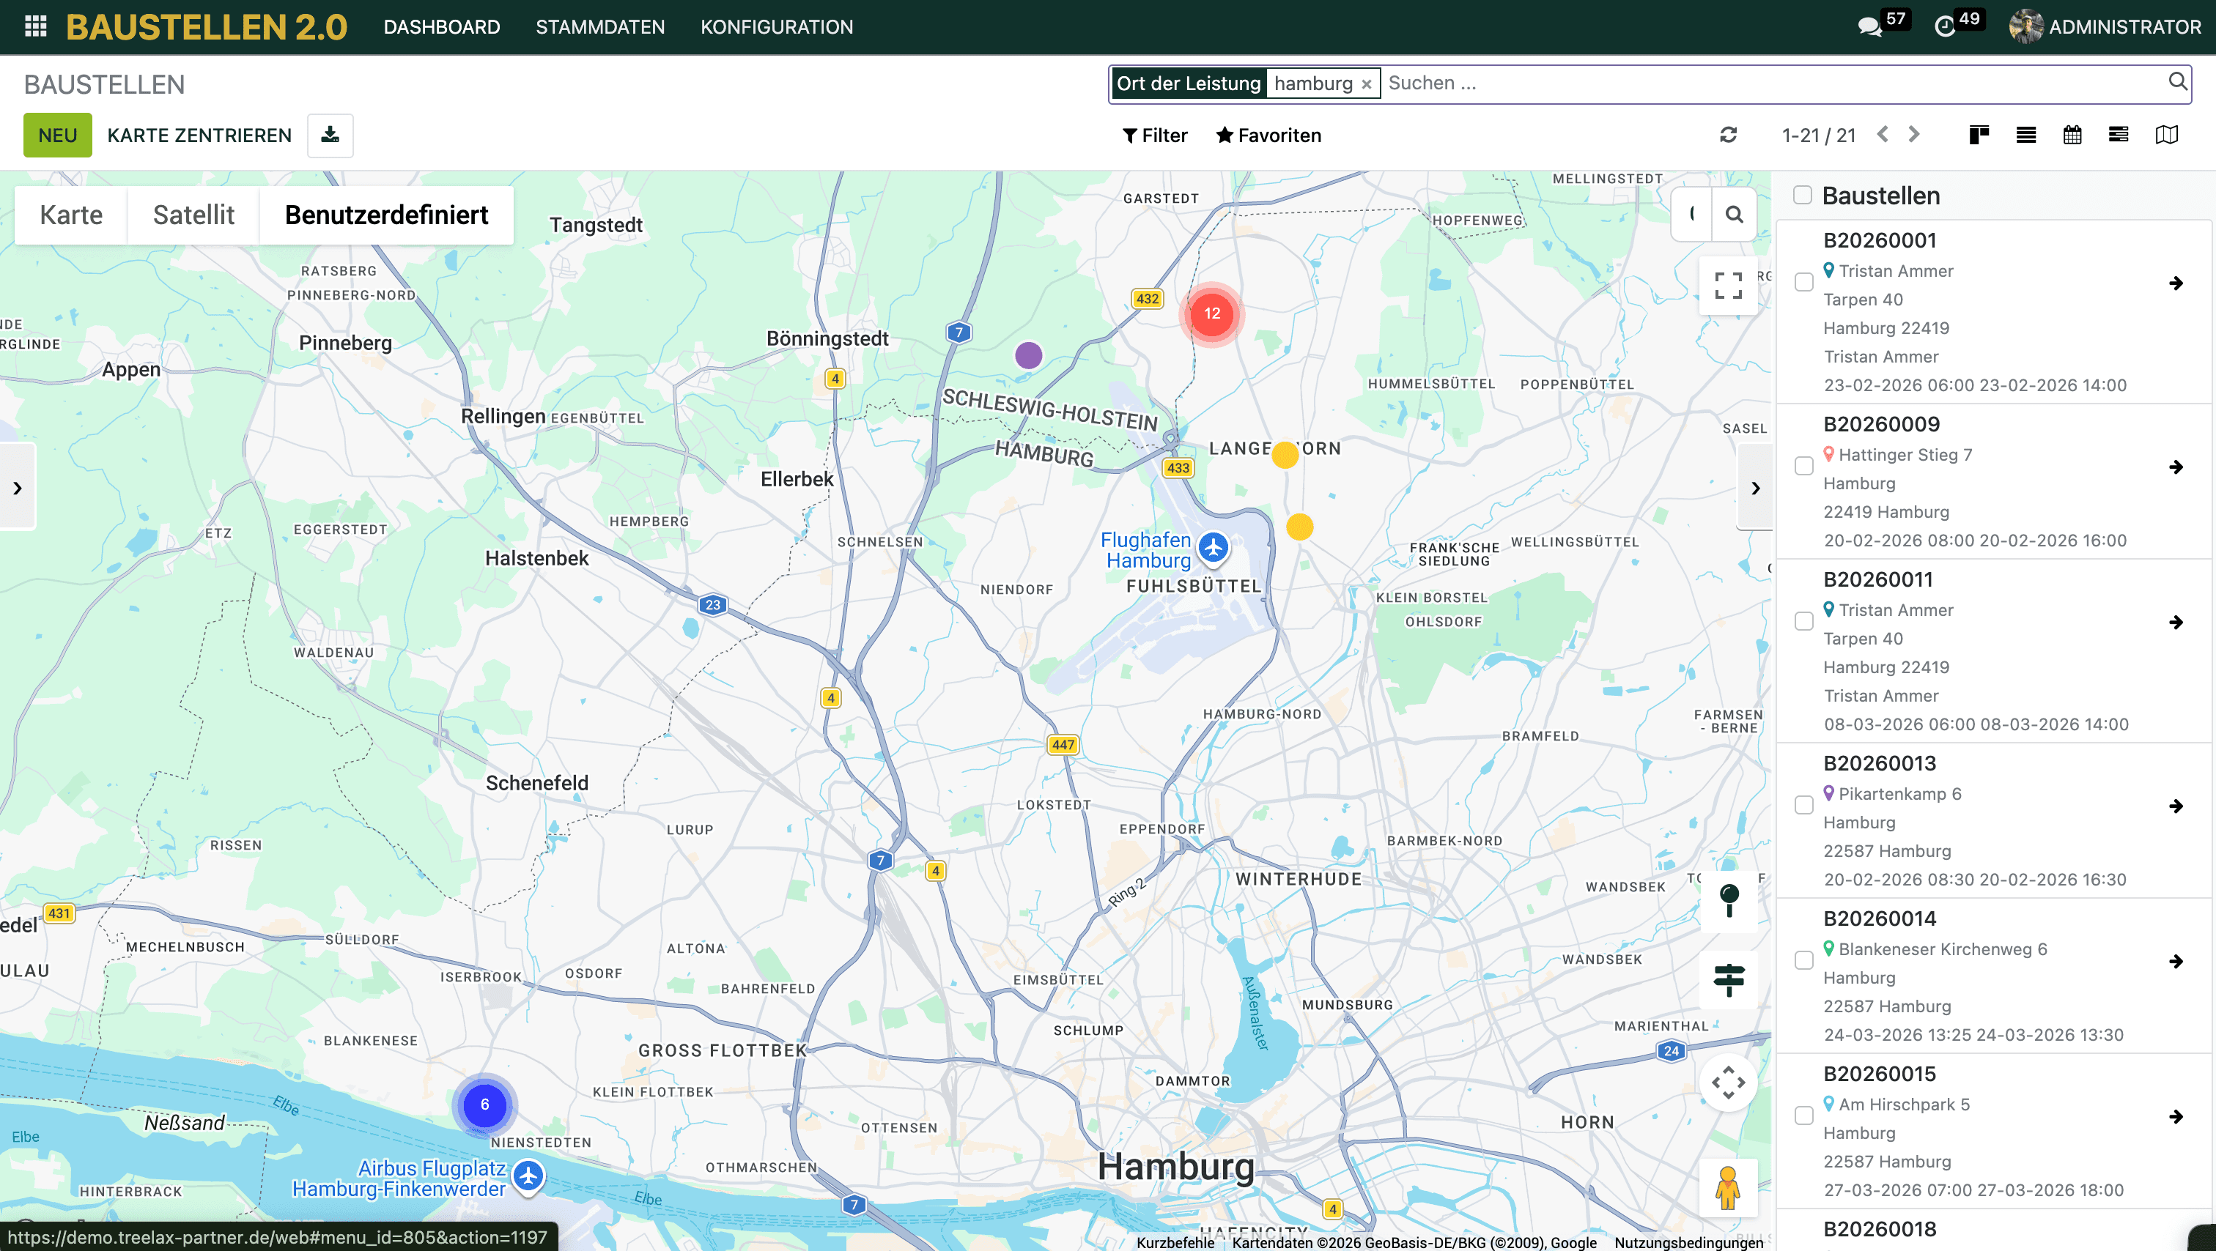
Task: Switch to calendar view icon
Action: [2072, 135]
